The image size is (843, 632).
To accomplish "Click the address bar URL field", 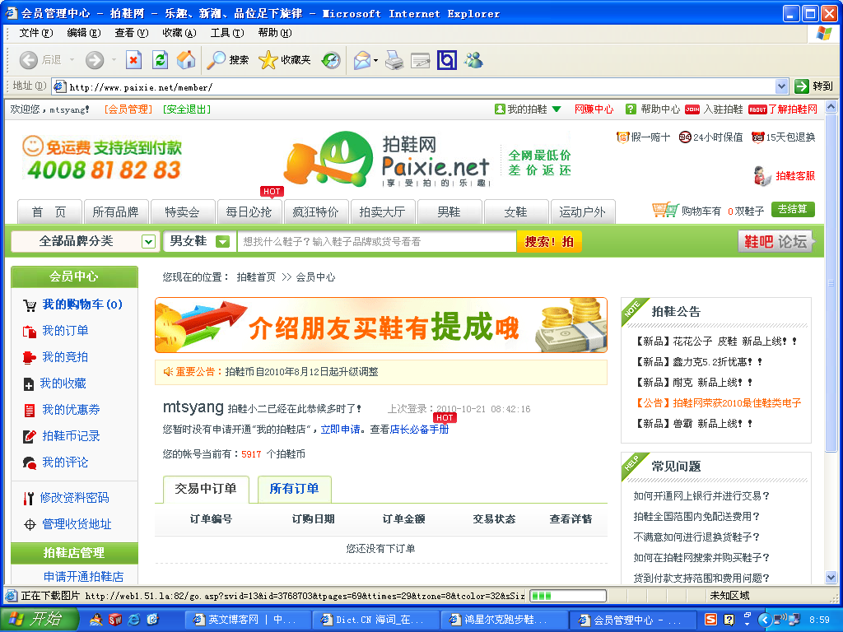I will (414, 86).
